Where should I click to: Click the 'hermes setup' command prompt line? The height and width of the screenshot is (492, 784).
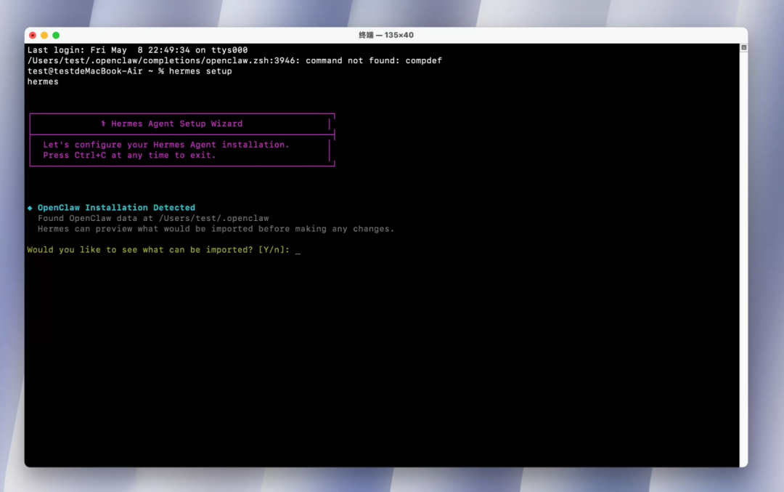click(x=129, y=71)
